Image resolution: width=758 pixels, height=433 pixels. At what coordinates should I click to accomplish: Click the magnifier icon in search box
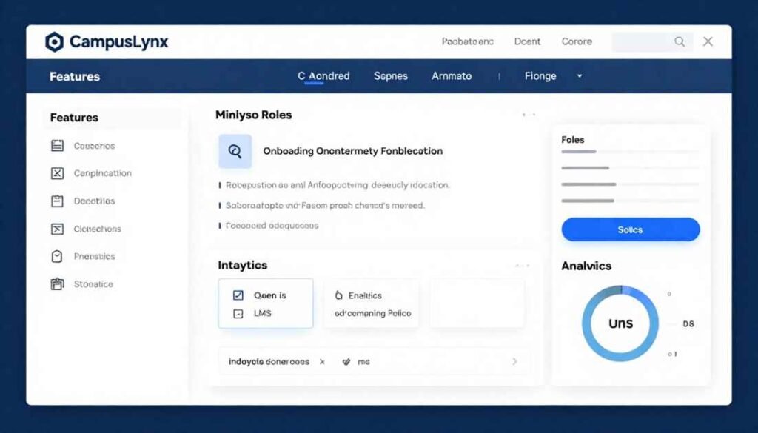click(x=679, y=42)
